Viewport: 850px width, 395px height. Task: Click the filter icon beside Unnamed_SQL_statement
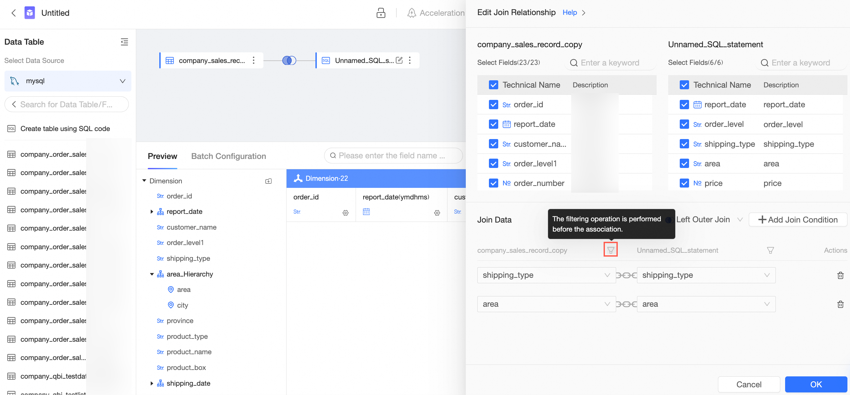tap(770, 250)
